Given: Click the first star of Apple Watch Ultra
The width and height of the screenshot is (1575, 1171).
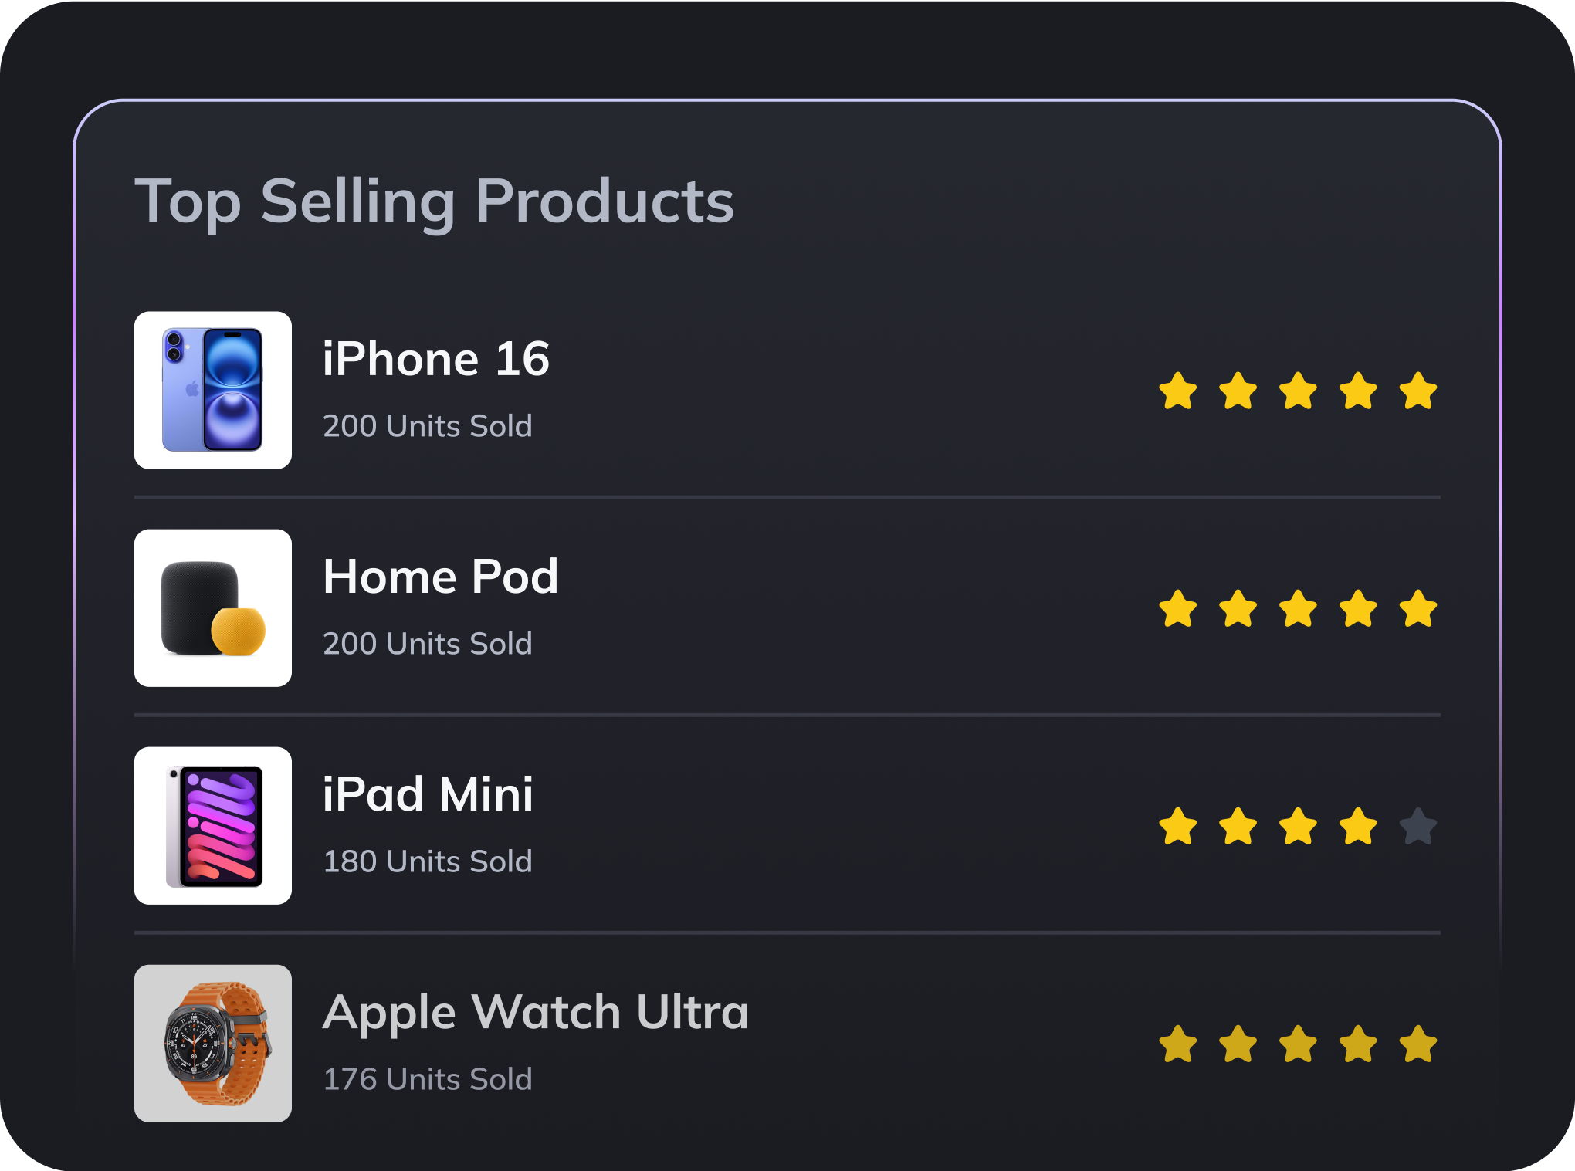Looking at the screenshot, I should (1178, 1044).
